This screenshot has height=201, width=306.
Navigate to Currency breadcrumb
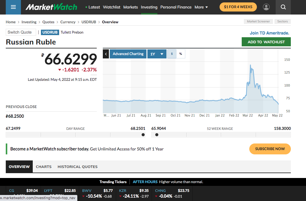pos(68,22)
